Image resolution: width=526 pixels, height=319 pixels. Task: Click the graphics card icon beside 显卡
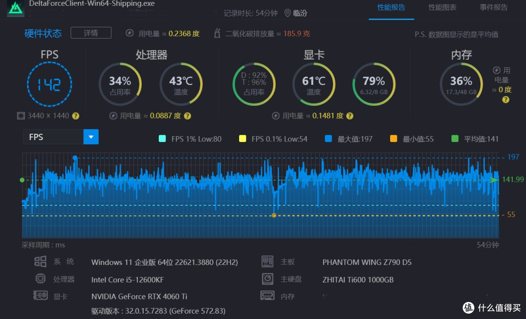pos(40,296)
